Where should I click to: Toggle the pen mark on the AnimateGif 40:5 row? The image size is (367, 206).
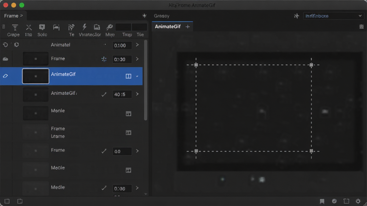click(x=104, y=94)
